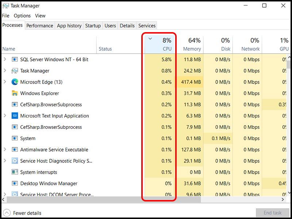Click the CPU column sort arrow
Viewport: 292px width, 219px height.
click(150, 38)
